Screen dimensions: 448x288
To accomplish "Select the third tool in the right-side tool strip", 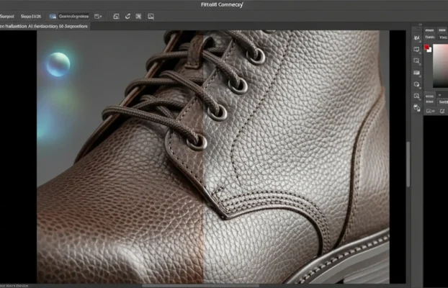I will point(416,61).
